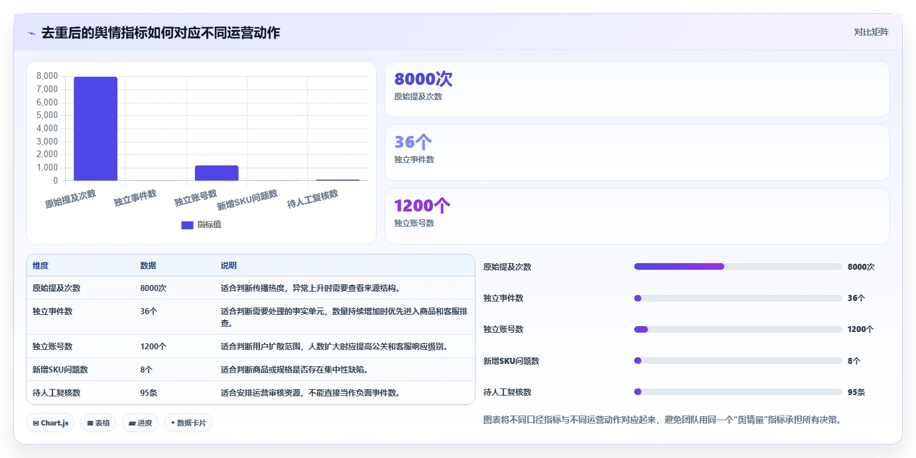Click the 95条 progress value
Viewport: 916px width, 458px height.
click(x=856, y=392)
